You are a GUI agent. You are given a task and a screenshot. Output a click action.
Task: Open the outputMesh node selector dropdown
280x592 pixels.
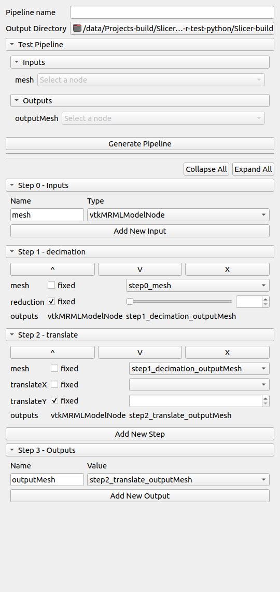pos(163,118)
